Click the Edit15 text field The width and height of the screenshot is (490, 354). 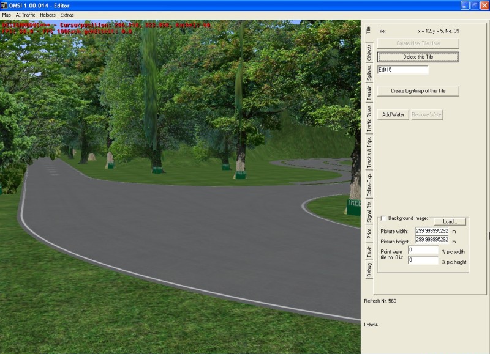tap(402, 70)
